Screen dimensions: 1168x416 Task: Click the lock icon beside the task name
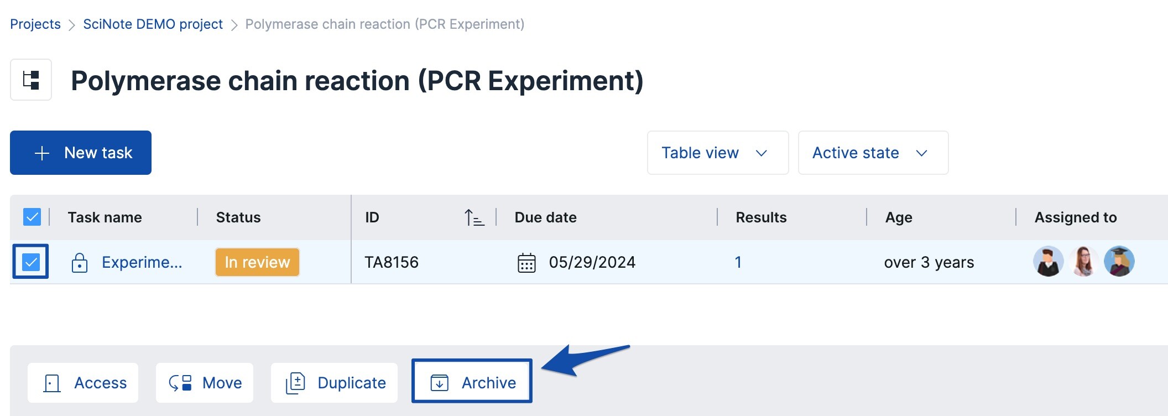80,263
